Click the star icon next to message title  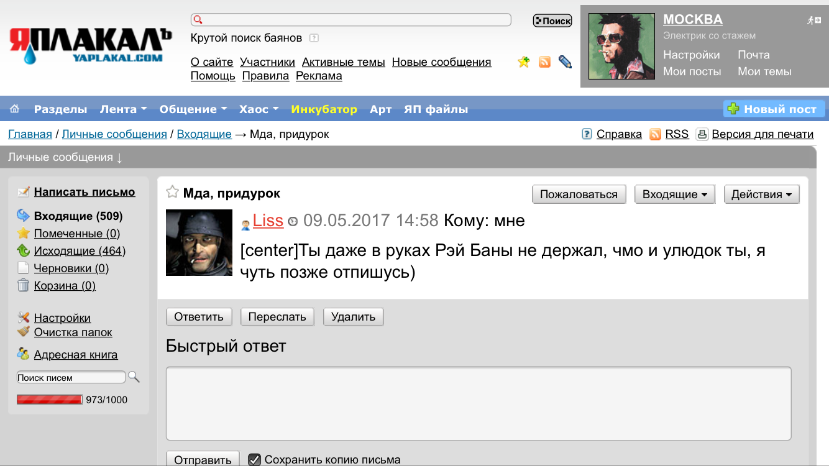click(173, 192)
